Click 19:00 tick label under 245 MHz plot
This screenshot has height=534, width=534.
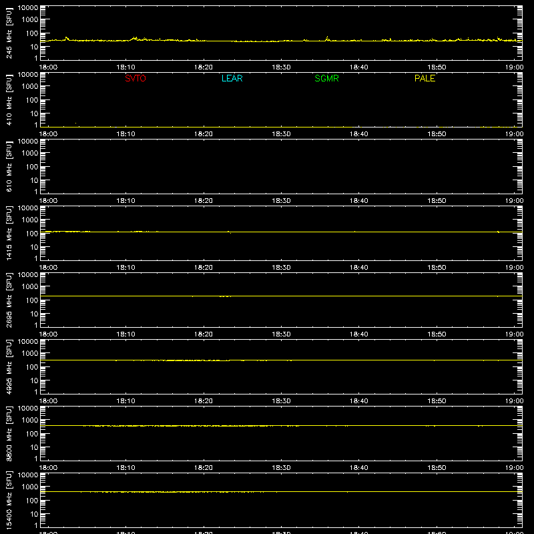point(514,67)
